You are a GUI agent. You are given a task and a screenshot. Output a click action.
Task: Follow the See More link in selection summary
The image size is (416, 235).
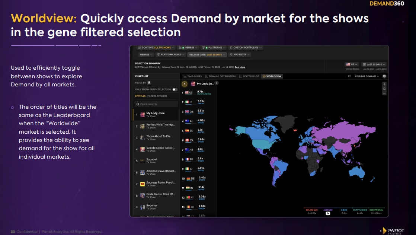tap(240, 67)
